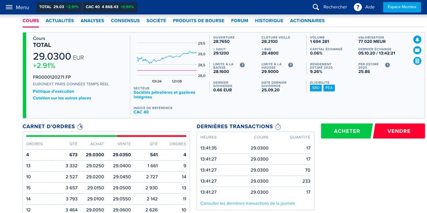Click the Espace Membre button
Image resolution: width=427 pixels, height=213 pixels.
tap(402, 7)
